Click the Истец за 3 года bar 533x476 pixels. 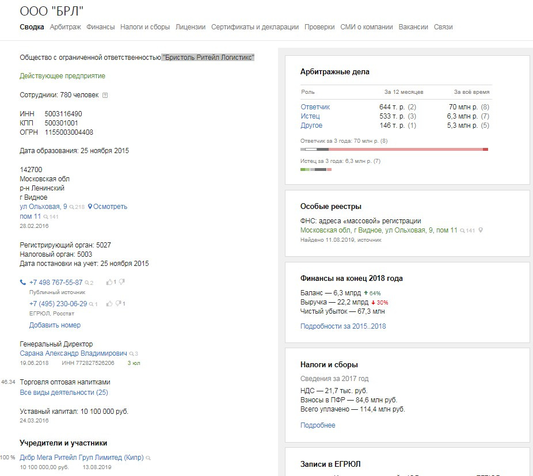point(316,169)
